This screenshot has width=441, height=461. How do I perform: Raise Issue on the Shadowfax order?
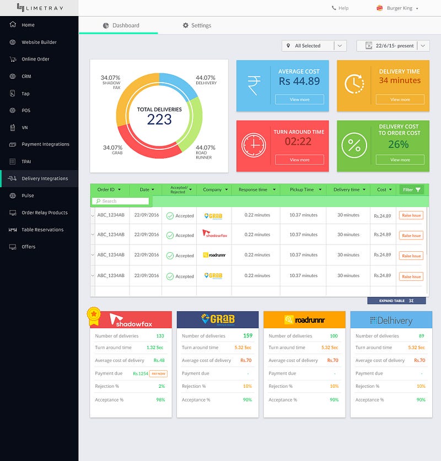click(411, 236)
